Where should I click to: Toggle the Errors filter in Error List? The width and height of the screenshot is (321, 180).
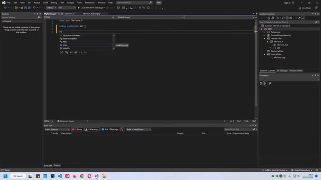pyautogui.click(x=77, y=129)
